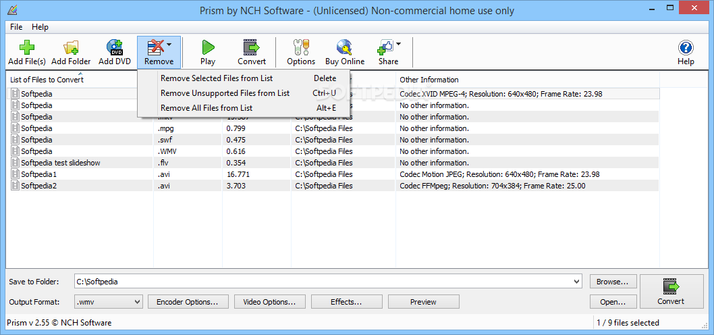Image resolution: width=714 pixels, height=335 pixels.
Task: Open Video Options...
Action: click(x=269, y=302)
